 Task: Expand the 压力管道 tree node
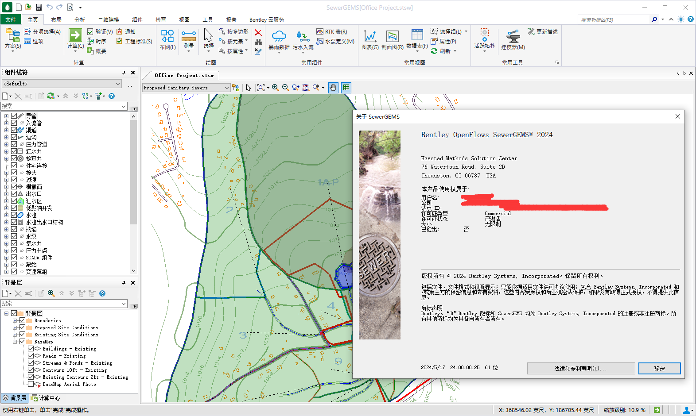6,144
